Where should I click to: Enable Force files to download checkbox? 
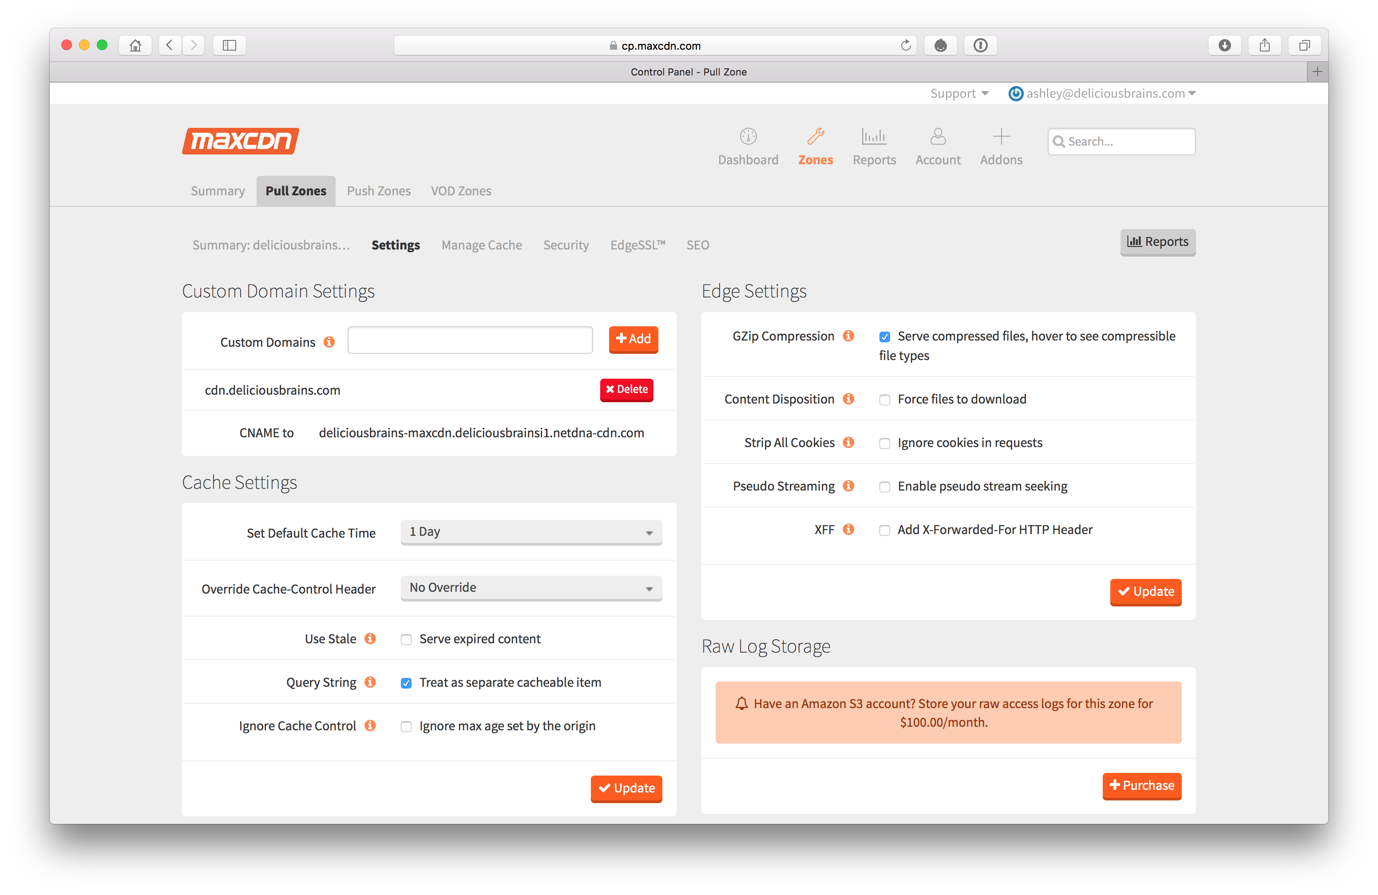tap(884, 400)
